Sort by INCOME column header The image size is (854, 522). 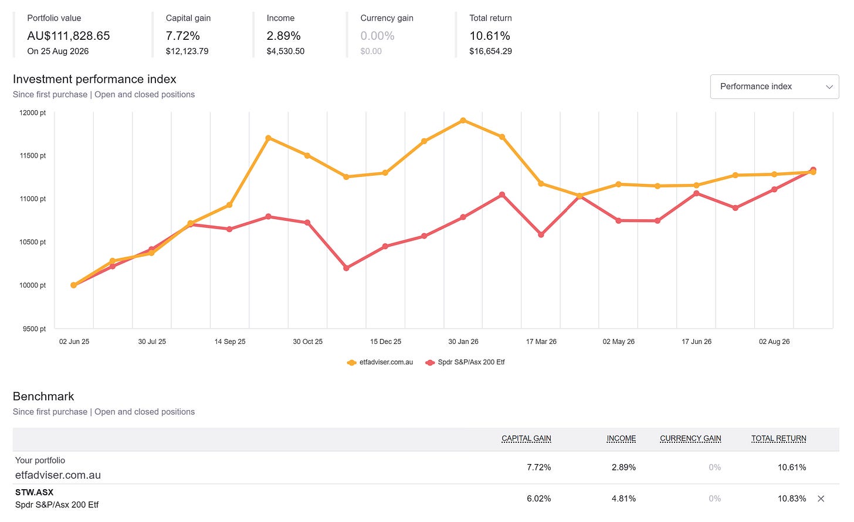pyautogui.click(x=621, y=438)
